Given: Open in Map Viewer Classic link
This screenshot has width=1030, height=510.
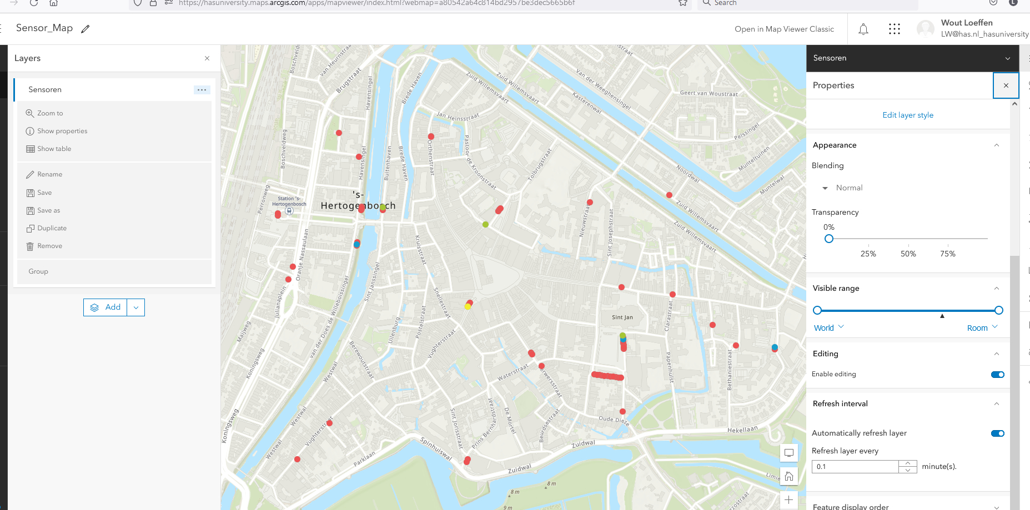Looking at the screenshot, I should tap(784, 29).
